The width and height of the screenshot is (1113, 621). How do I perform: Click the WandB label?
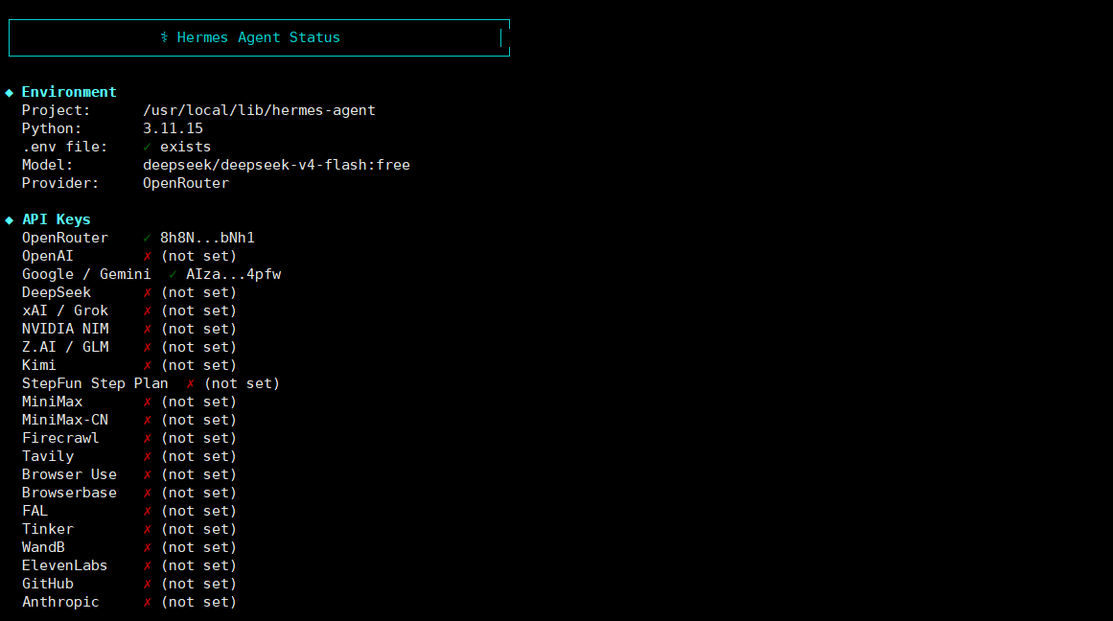43,548
